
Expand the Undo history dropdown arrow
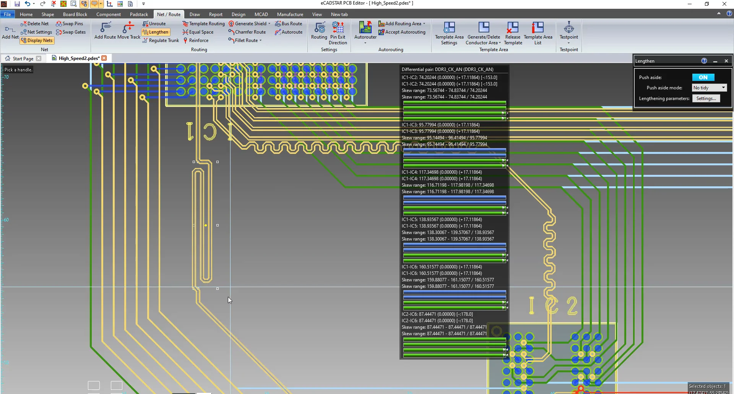(34, 4)
